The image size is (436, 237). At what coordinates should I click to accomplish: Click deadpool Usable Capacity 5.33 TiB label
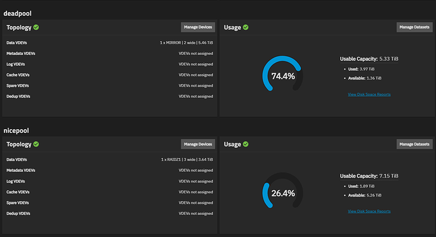(x=369, y=59)
